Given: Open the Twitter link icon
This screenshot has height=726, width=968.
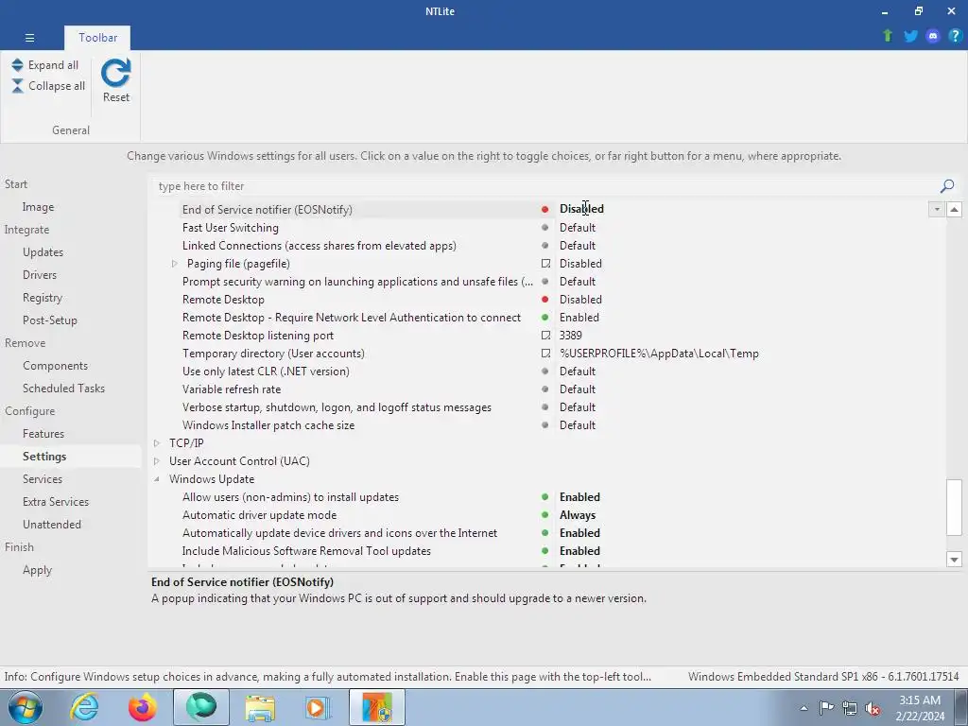Looking at the screenshot, I should pos(910,36).
